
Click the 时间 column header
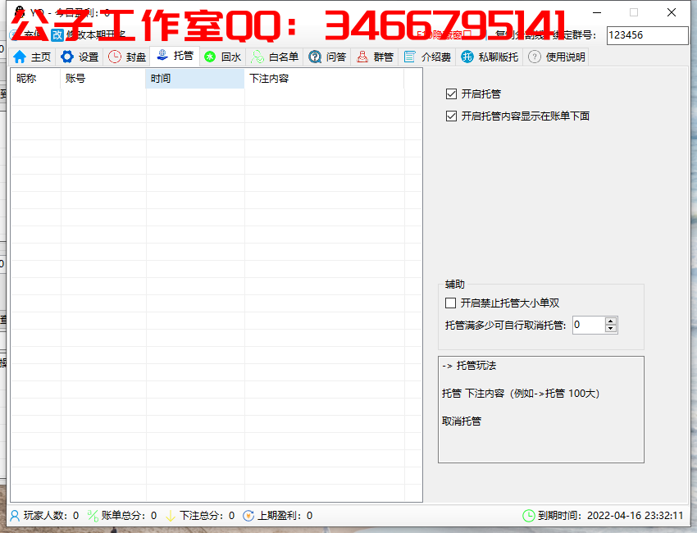point(194,79)
